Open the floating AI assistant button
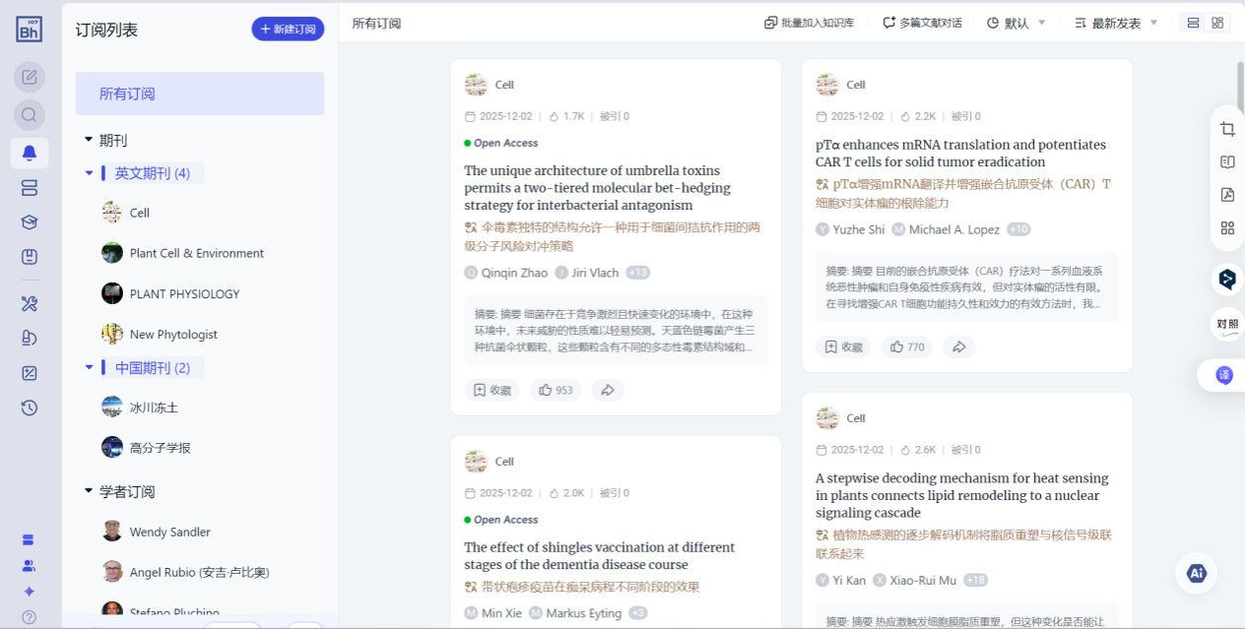 point(1197,573)
